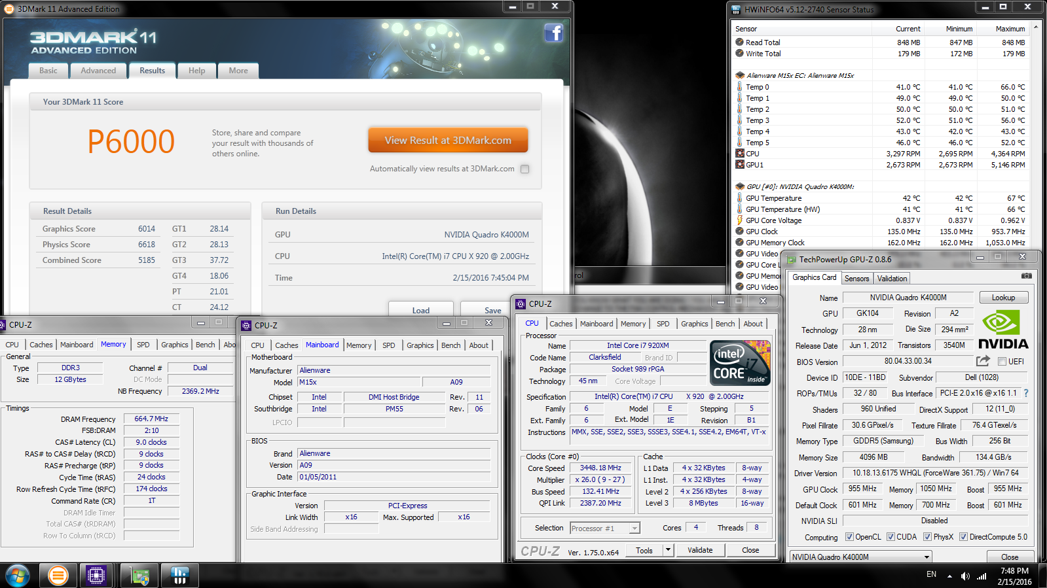Screen dimensions: 1047x588
Task: Toggle the DirectCompute 5.0 checkbox in GPU-Z
Action: click(963, 537)
